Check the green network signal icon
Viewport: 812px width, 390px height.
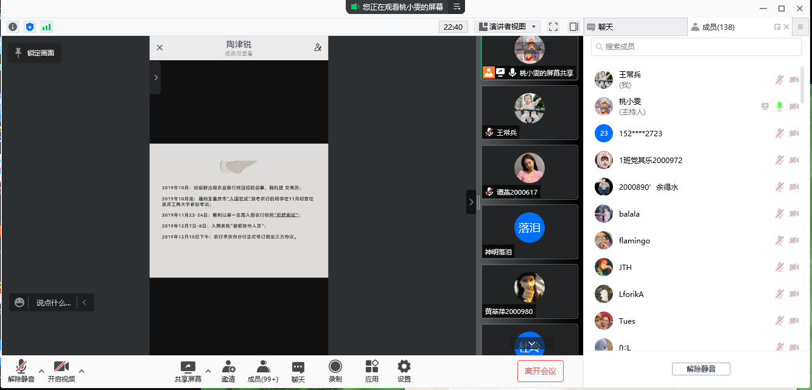coord(46,27)
